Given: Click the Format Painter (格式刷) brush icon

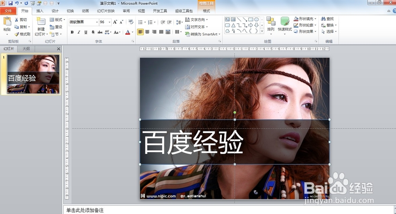Looking at the screenshot, I should (17, 34).
